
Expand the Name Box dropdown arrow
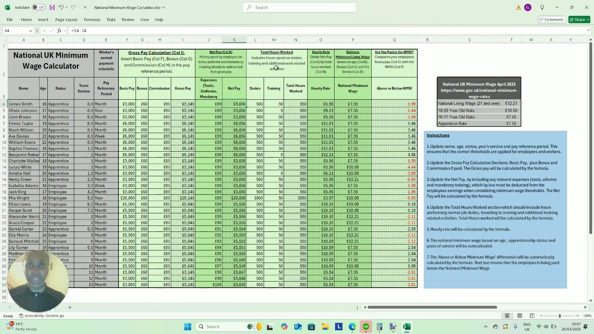(x=31, y=31)
